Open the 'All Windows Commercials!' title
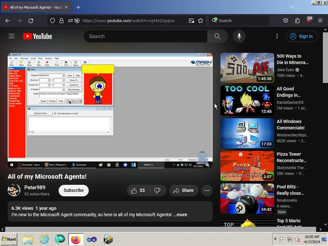Screen dimensions: 328x246 pyautogui.click(x=291, y=125)
